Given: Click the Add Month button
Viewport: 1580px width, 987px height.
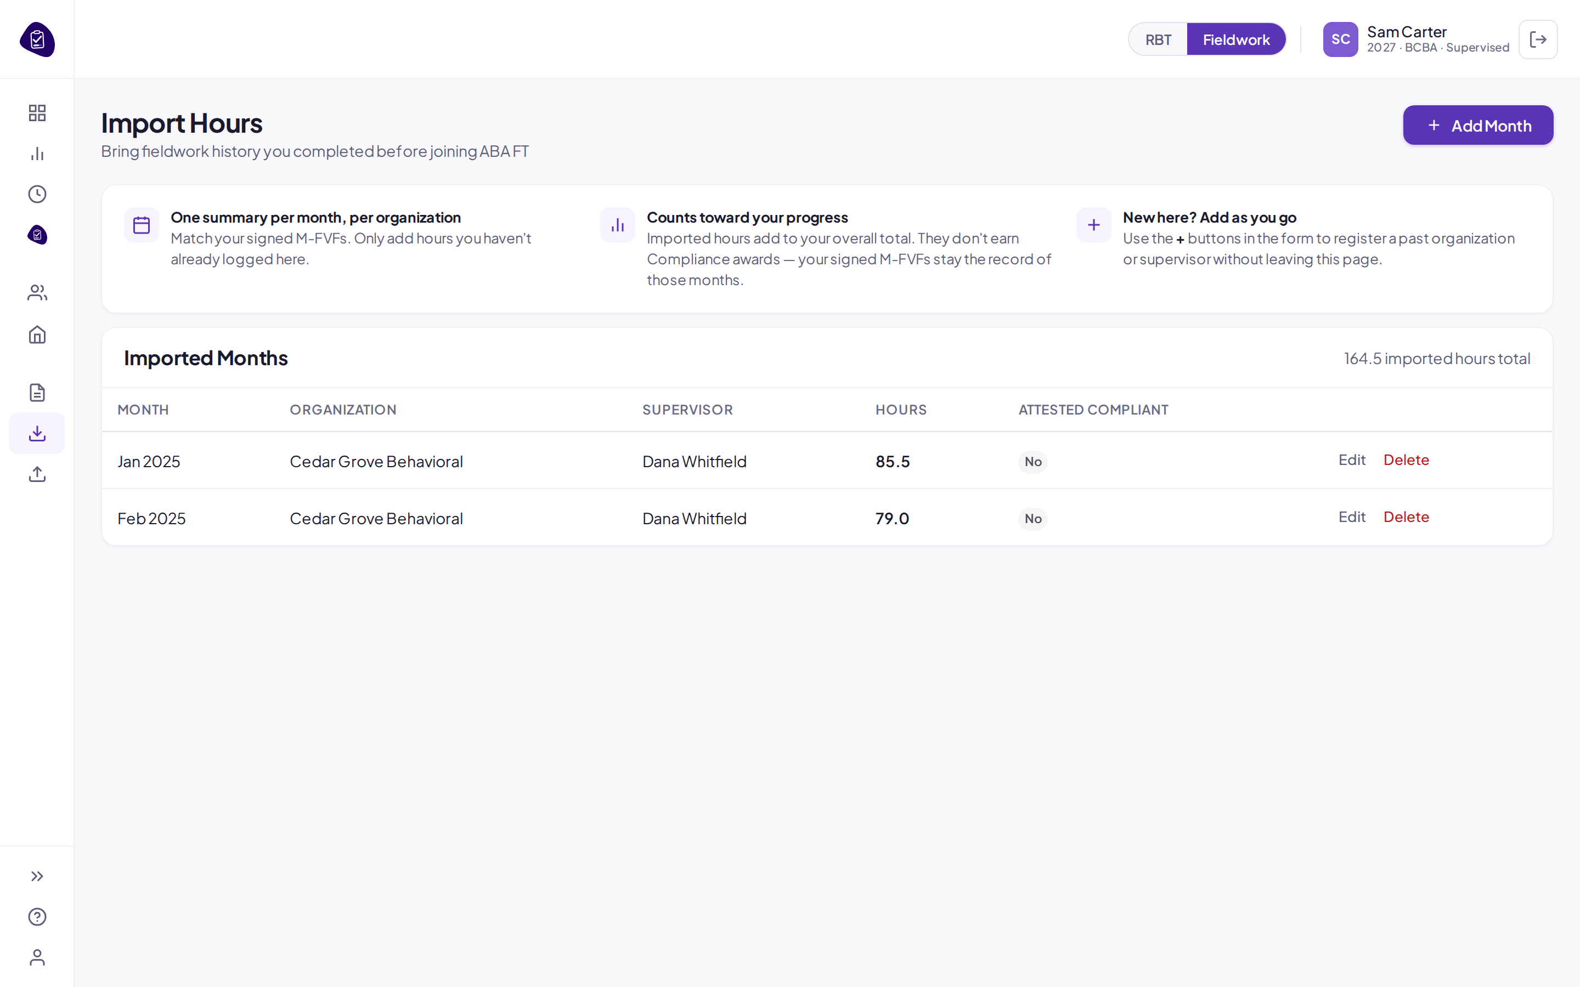Looking at the screenshot, I should 1478,126.
